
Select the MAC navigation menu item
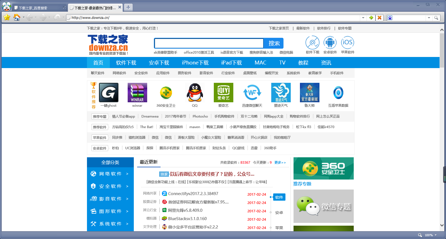(260, 63)
